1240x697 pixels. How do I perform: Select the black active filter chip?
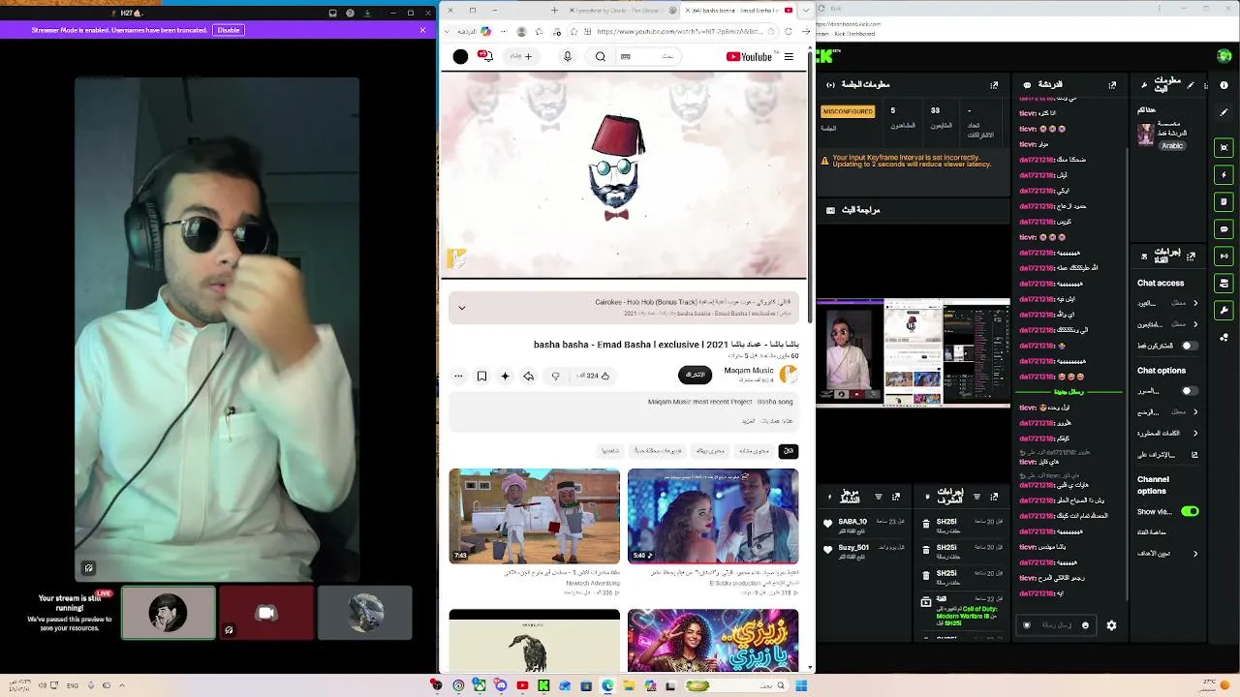pos(789,451)
